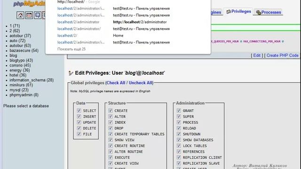301x169 pixels.
Task: Toggle the SHOW VIEW checkbox
Action: [x=111, y=140]
